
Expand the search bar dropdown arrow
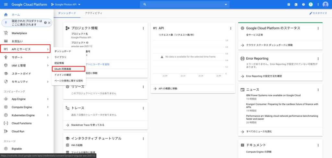click(226, 5)
